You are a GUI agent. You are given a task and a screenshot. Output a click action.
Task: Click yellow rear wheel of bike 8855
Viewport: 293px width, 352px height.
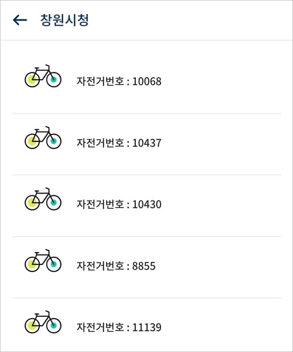[x=32, y=264]
